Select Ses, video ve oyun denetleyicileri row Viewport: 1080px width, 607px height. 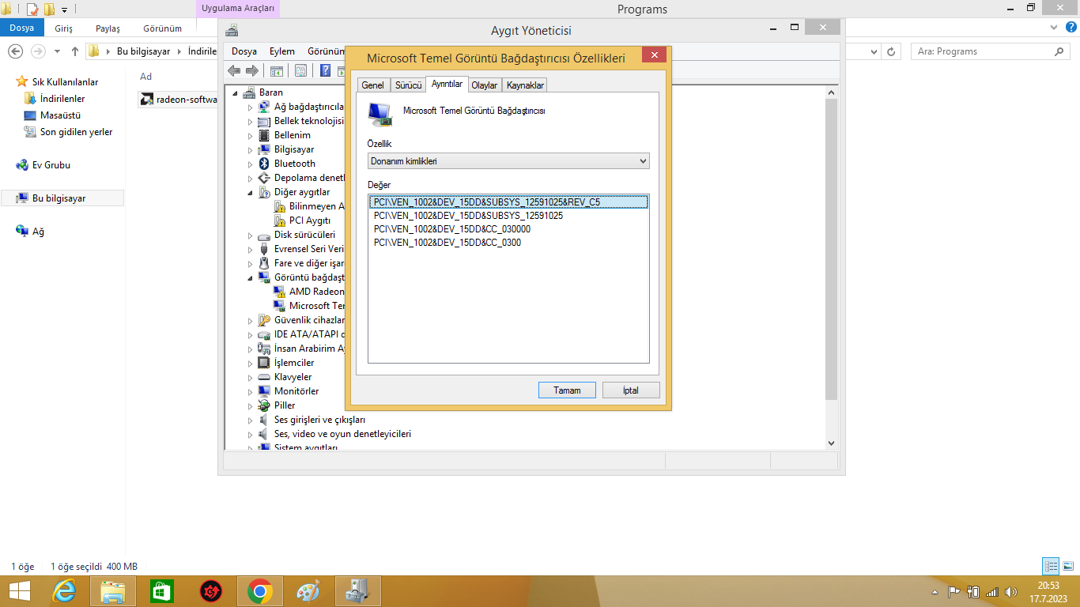pyautogui.click(x=342, y=434)
